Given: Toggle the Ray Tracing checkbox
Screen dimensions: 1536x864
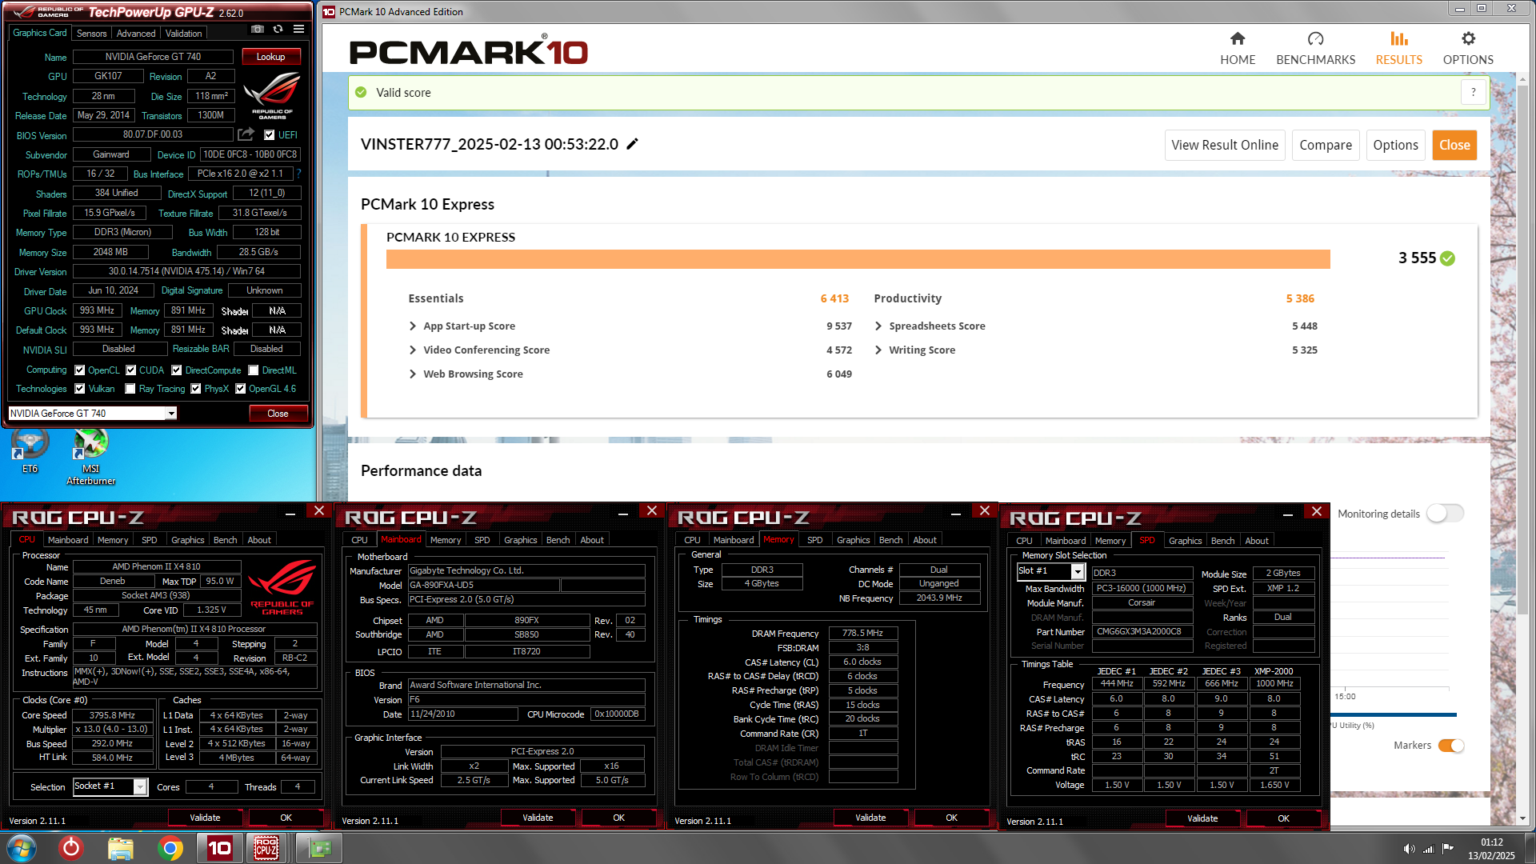Looking at the screenshot, I should click(x=130, y=389).
